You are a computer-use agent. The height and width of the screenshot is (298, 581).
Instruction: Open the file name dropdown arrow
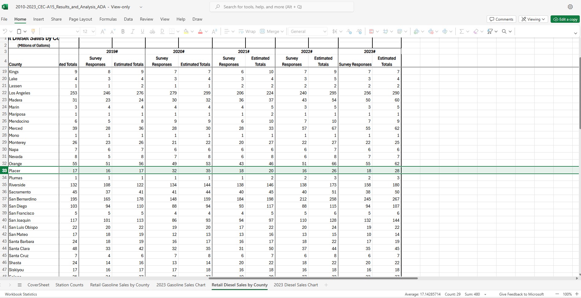tap(141, 7)
